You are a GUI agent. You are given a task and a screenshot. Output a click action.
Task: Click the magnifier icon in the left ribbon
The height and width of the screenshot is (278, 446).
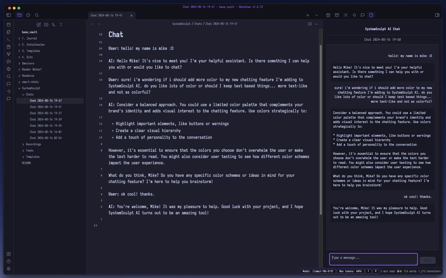tap(9, 76)
